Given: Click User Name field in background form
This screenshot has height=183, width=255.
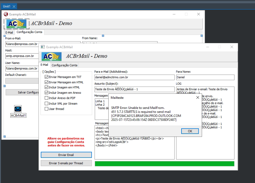Looking at the screenshot, I should 22,68.
